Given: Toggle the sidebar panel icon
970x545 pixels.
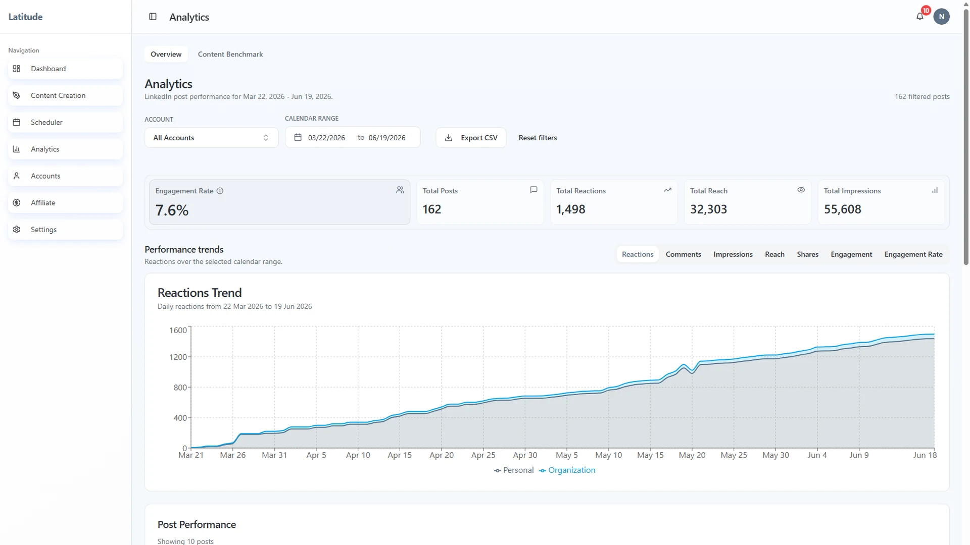Looking at the screenshot, I should [153, 17].
